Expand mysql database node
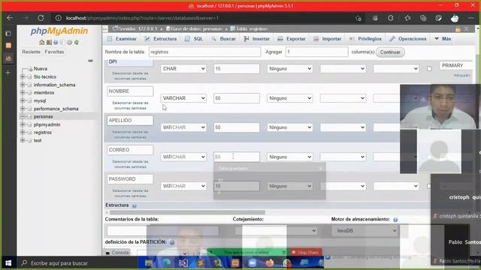 [23, 100]
